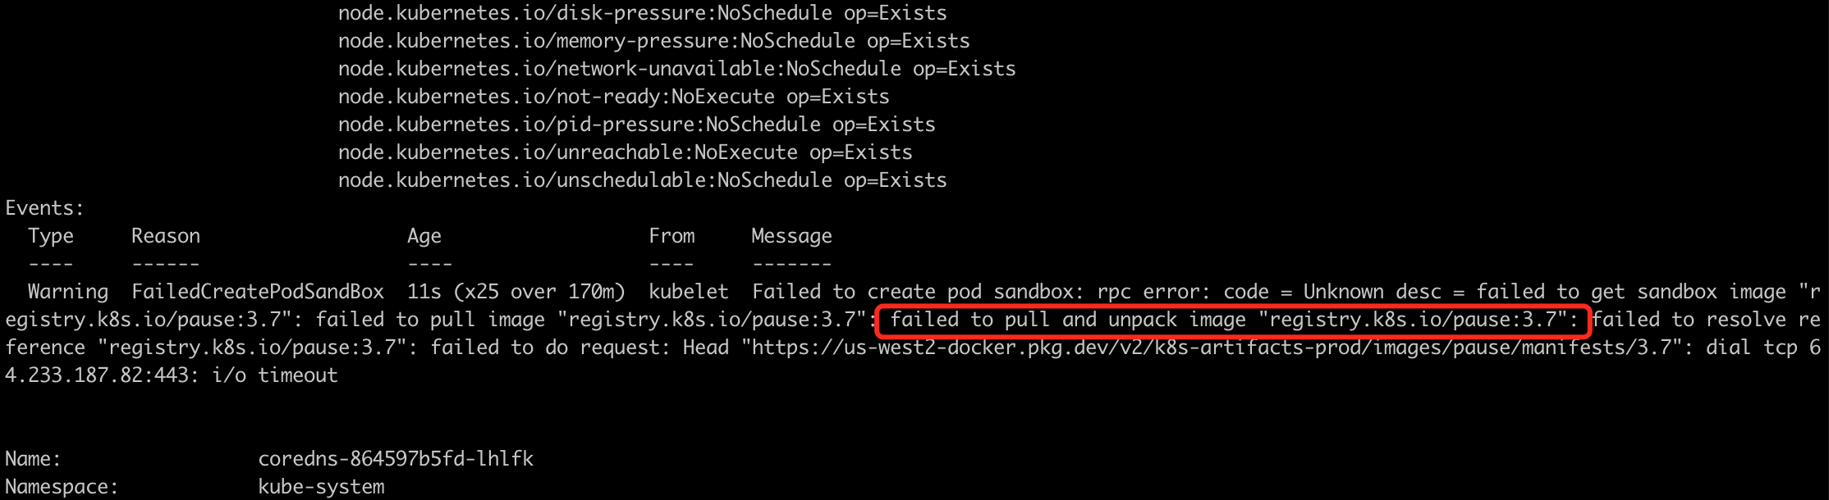Click the unreachable NoExecute toleration line

coord(625,152)
